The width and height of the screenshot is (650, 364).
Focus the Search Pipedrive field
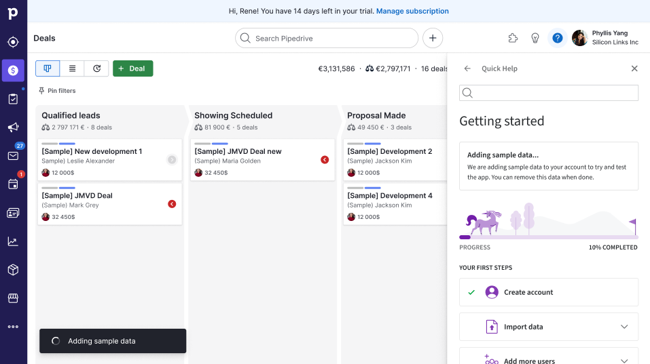click(x=327, y=38)
